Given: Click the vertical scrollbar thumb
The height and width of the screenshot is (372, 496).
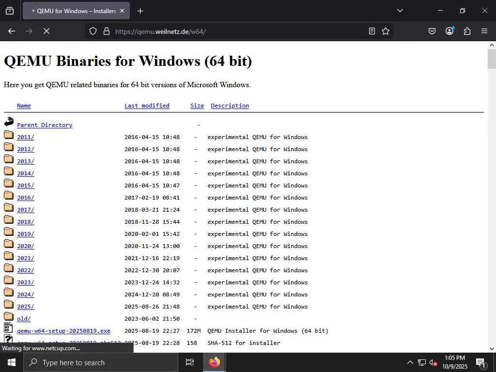Looking at the screenshot, I should [492, 59].
